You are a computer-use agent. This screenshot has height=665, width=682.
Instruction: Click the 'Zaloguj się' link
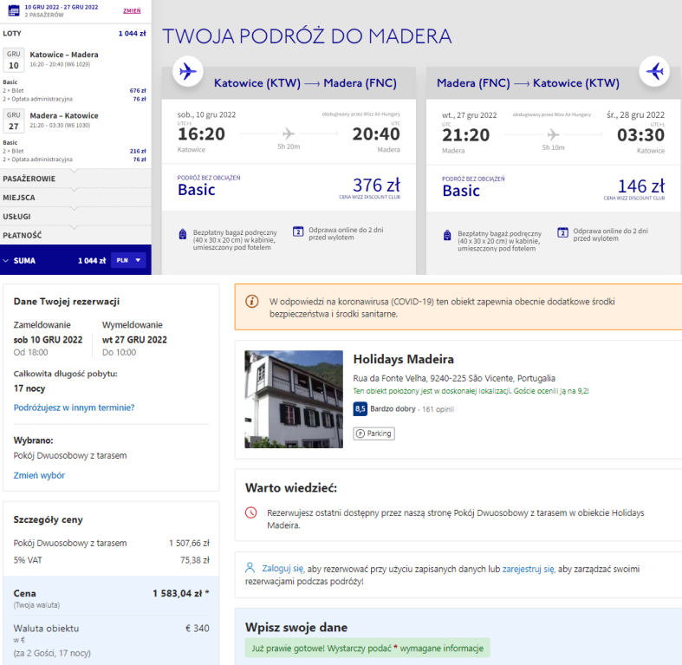click(283, 569)
